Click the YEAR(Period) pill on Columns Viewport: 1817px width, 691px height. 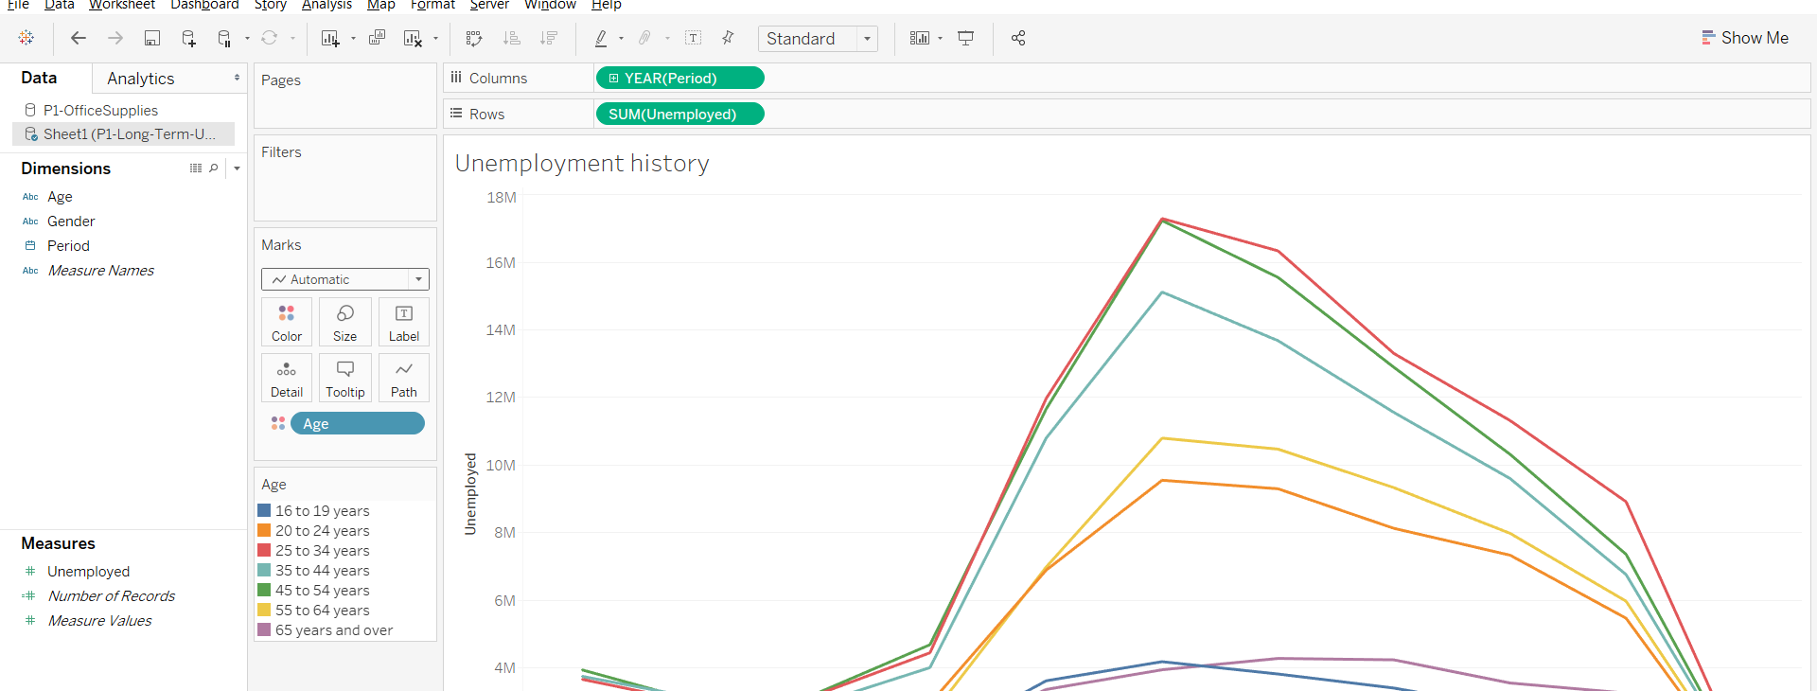pyautogui.click(x=680, y=78)
